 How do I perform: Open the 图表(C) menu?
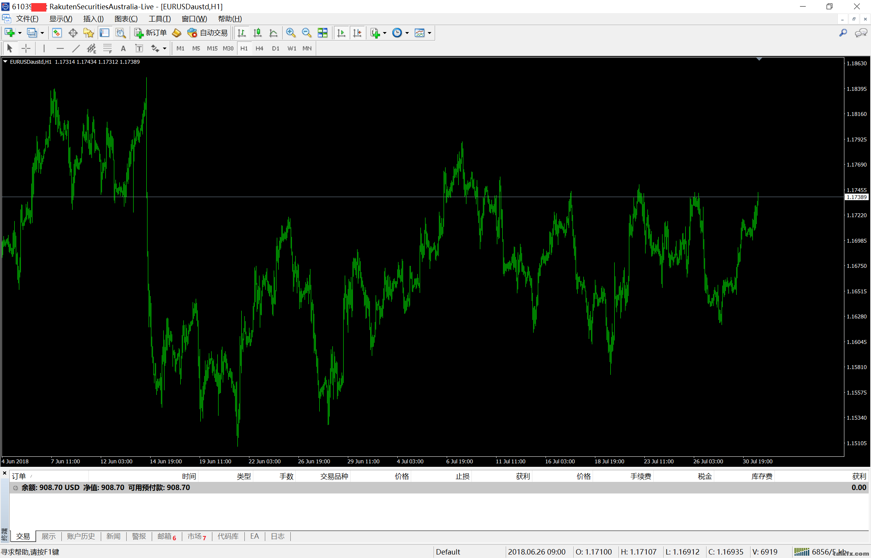click(126, 19)
